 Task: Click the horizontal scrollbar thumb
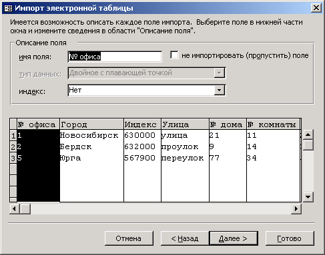point(25,209)
